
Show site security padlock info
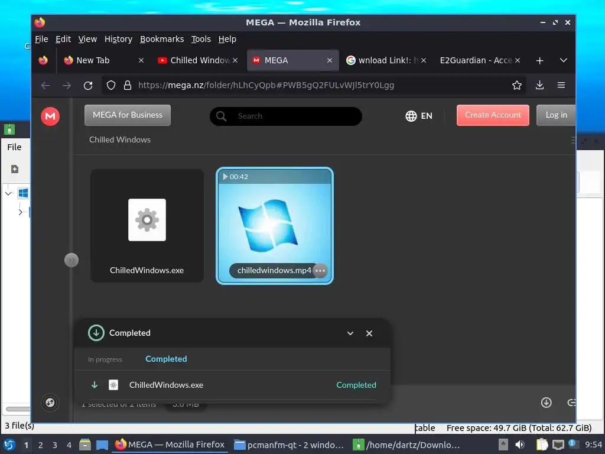(128, 85)
